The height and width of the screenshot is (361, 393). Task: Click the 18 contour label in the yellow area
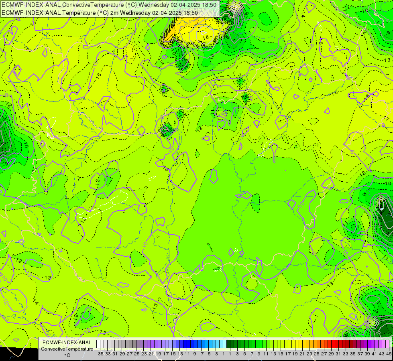pyautogui.click(x=206, y=37)
